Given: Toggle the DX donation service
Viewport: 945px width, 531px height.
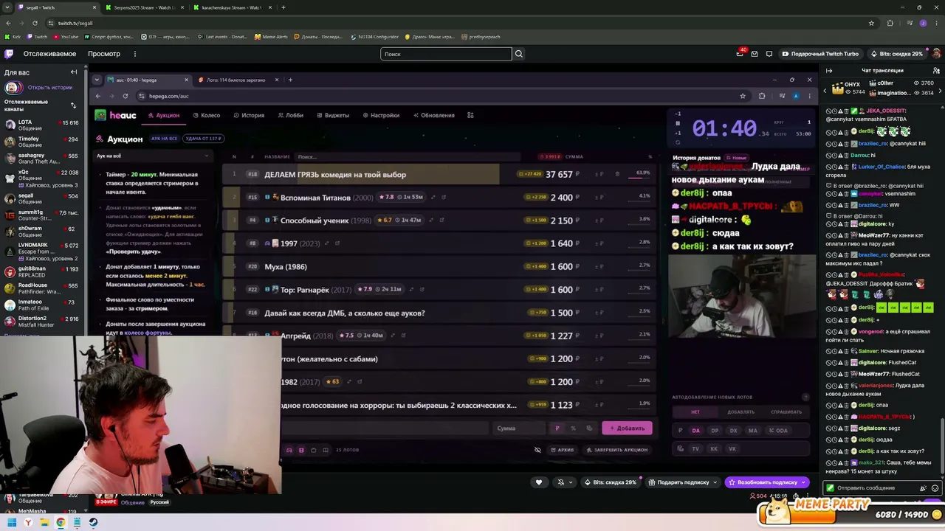Looking at the screenshot, I should [x=733, y=431].
